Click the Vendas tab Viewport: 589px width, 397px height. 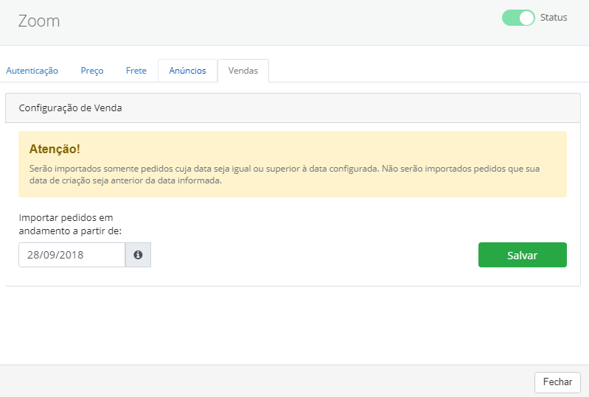click(x=243, y=71)
